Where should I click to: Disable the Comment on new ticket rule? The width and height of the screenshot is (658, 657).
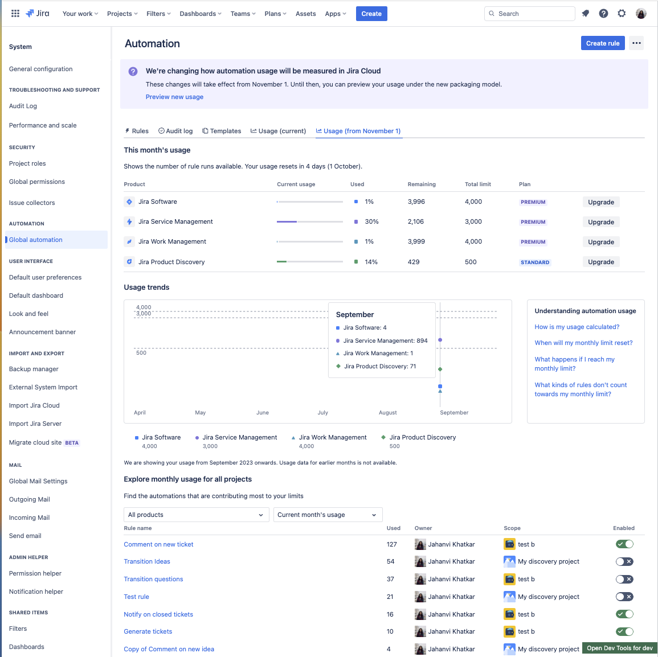624,544
